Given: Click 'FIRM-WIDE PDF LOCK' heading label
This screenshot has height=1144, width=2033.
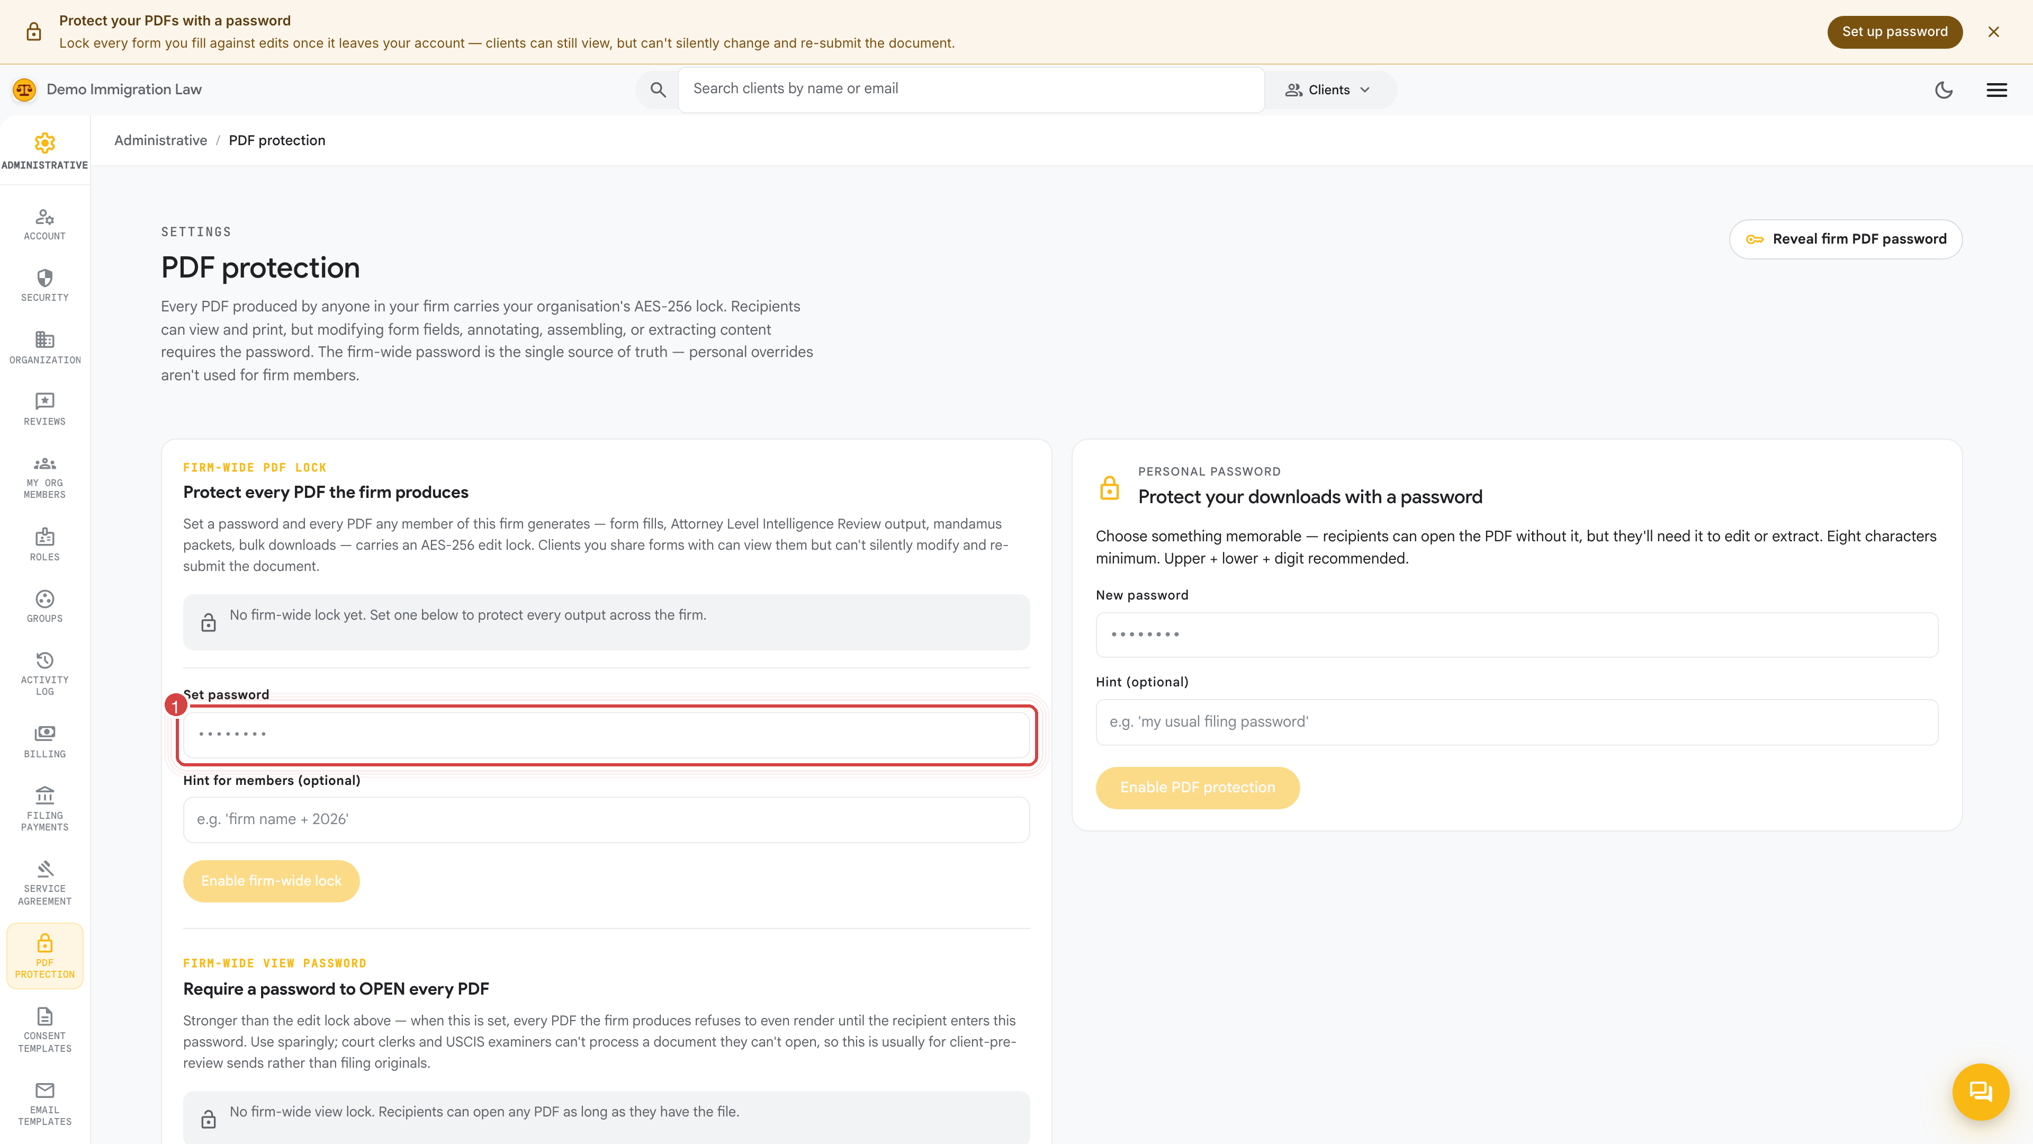Looking at the screenshot, I should coord(254,467).
